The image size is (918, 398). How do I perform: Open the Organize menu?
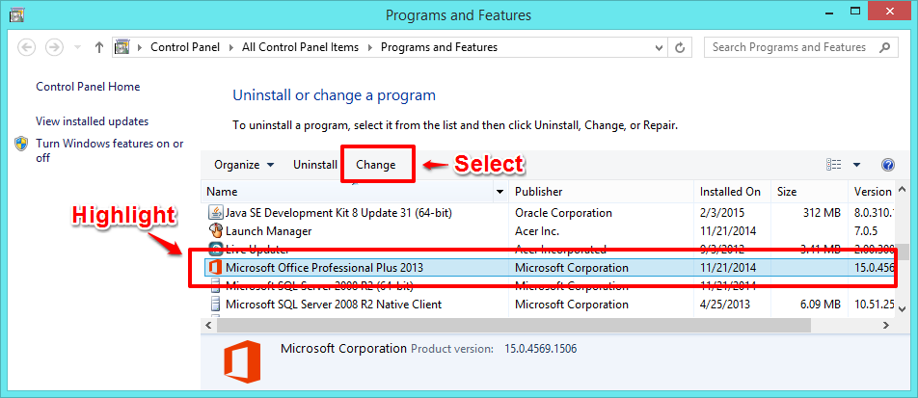tap(244, 165)
